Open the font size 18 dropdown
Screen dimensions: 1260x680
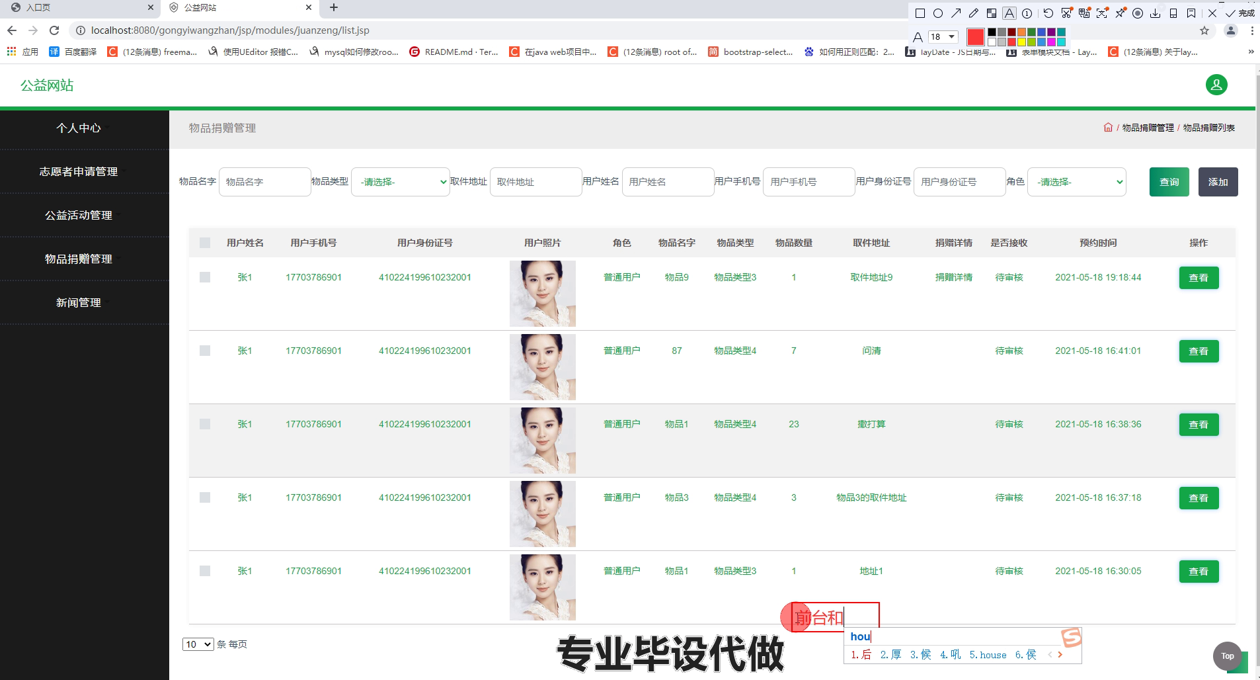[943, 37]
